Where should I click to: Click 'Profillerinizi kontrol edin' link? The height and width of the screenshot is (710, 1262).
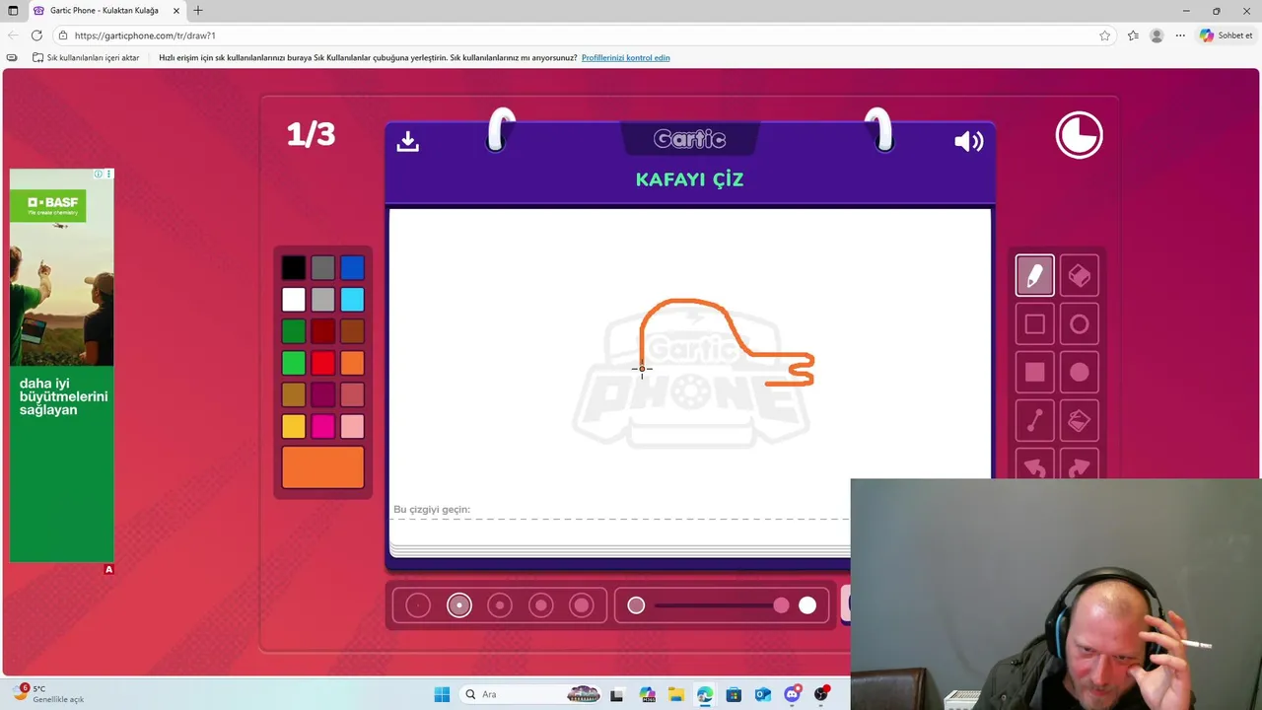click(625, 58)
